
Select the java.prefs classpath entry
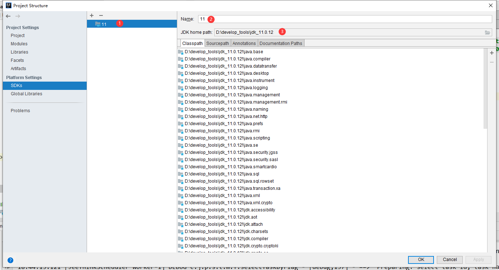click(220, 124)
